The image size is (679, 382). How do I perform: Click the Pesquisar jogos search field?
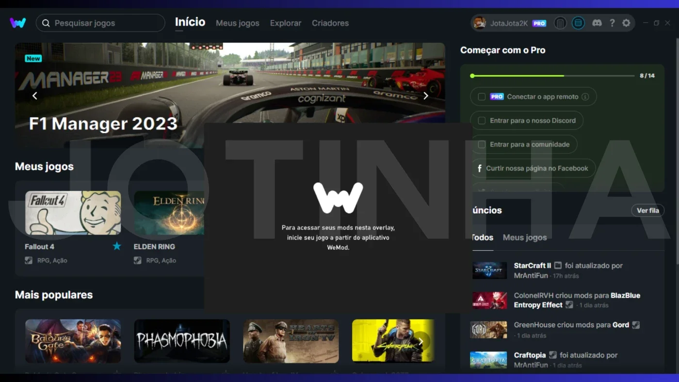[x=100, y=23]
